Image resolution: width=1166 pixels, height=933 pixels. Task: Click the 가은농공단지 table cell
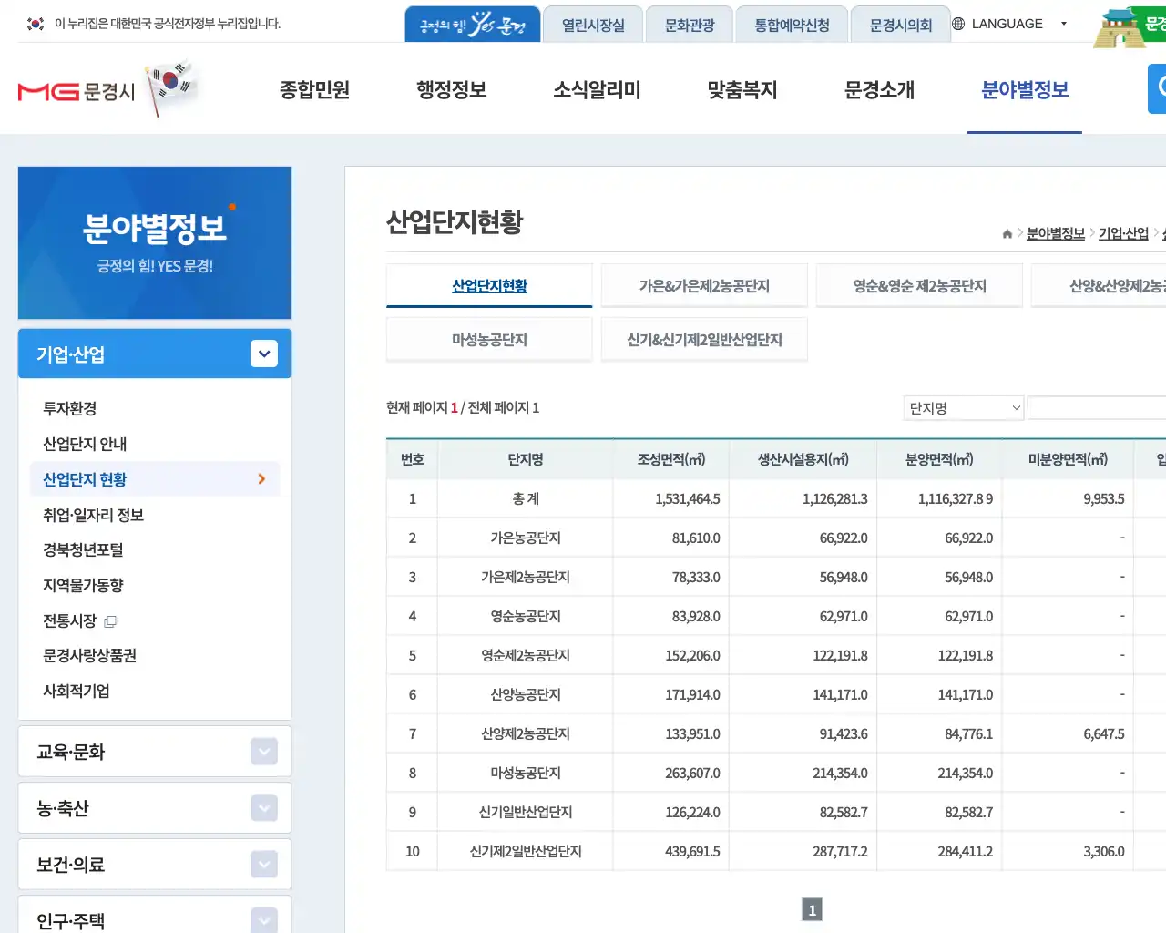[526, 538]
